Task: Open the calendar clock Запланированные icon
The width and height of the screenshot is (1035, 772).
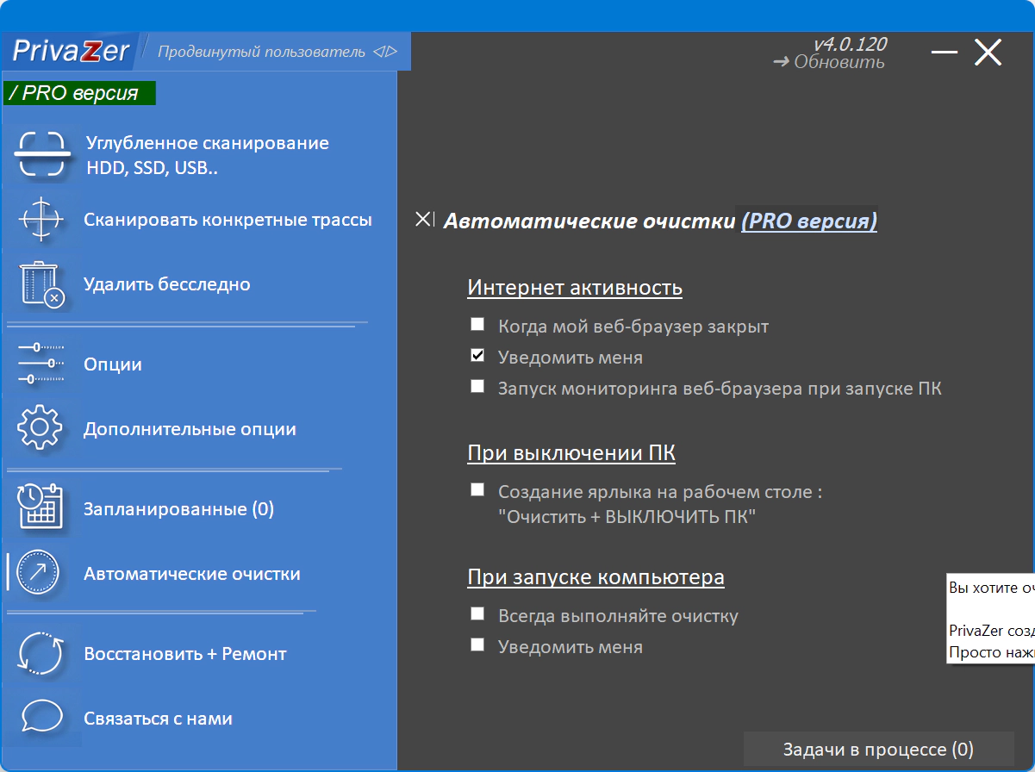Action: 41,509
